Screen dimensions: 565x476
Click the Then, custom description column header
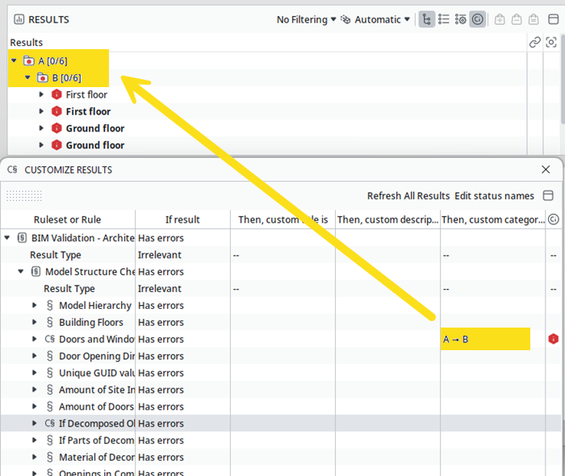click(387, 219)
